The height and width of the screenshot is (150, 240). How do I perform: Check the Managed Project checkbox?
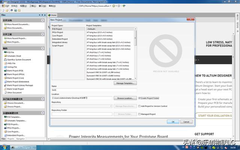139,114
